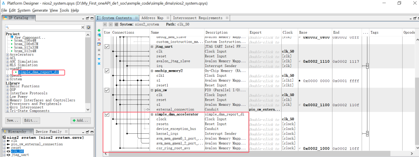Collapse the simple_dma_accelerator component
This screenshot has width=419, height=157.
(152, 114)
